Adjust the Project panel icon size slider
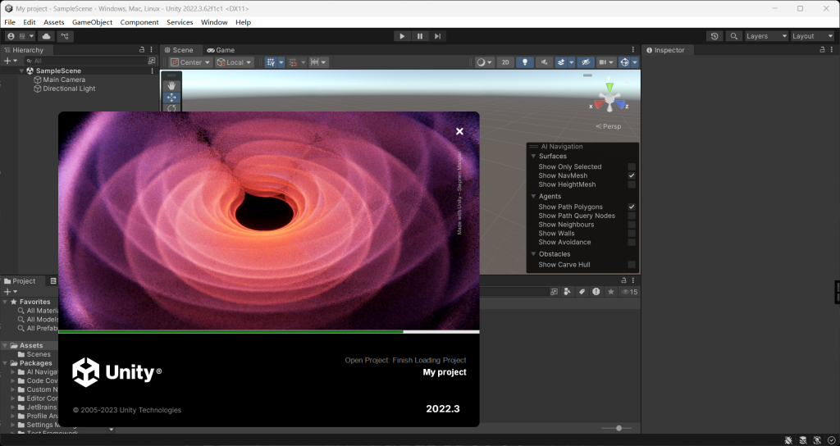The width and height of the screenshot is (840, 446). point(617,428)
